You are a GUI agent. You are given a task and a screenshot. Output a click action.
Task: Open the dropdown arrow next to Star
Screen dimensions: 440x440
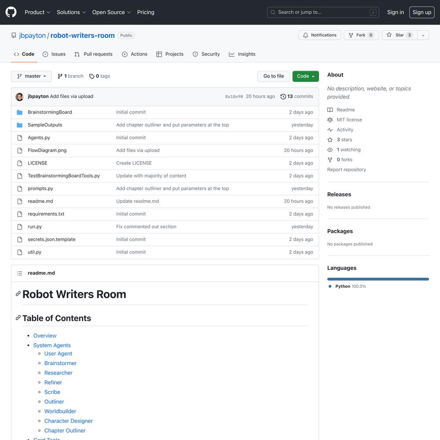[x=423, y=35]
